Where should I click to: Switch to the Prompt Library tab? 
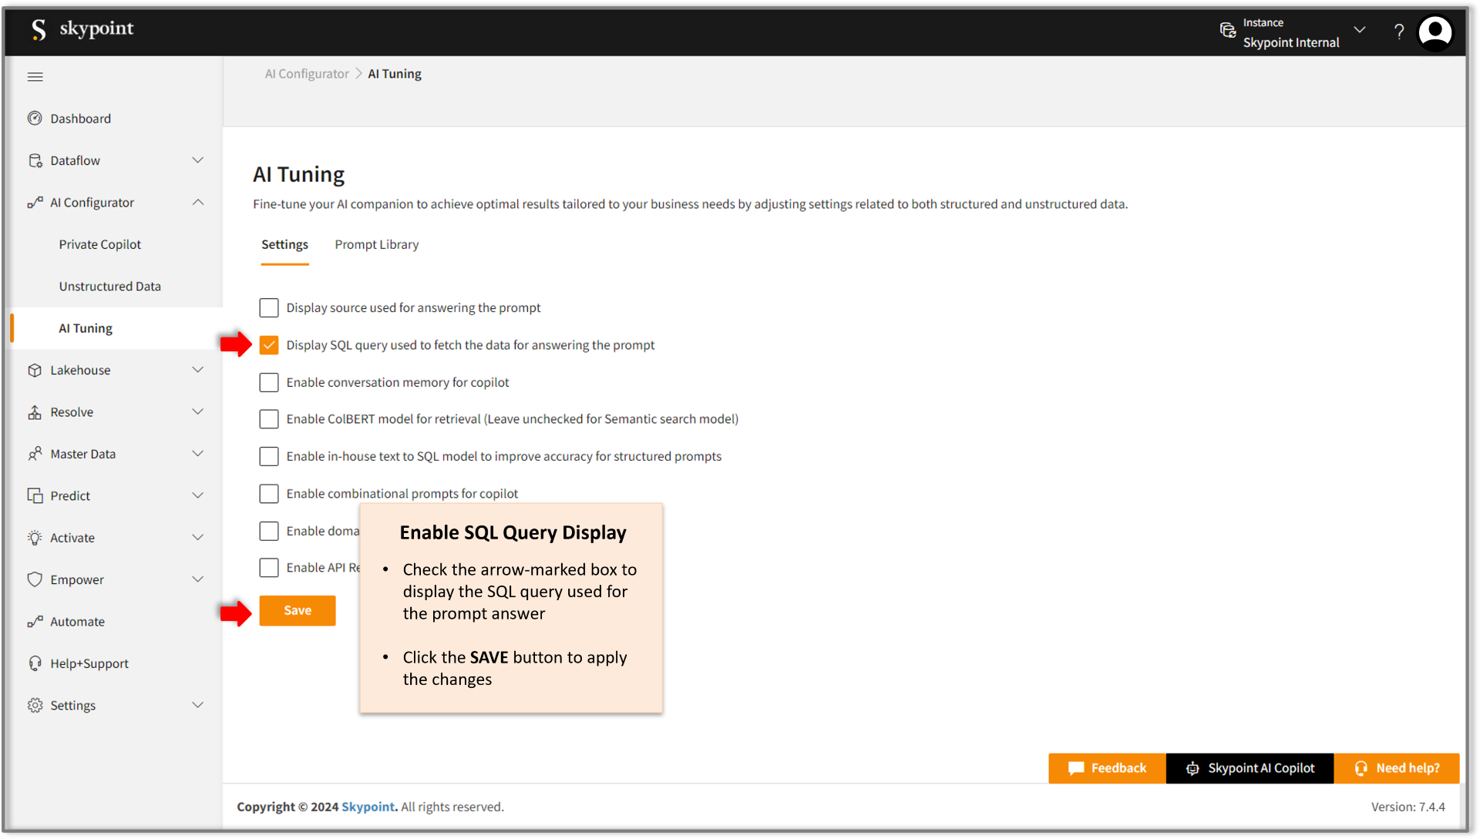[x=377, y=245]
